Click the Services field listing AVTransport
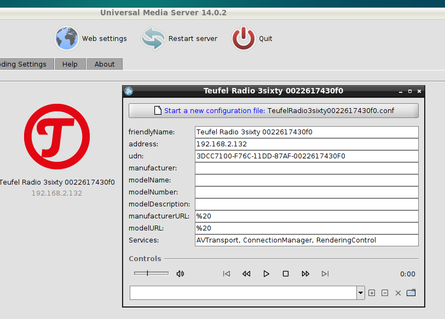The image size is (445, 319). coord(307,240)
